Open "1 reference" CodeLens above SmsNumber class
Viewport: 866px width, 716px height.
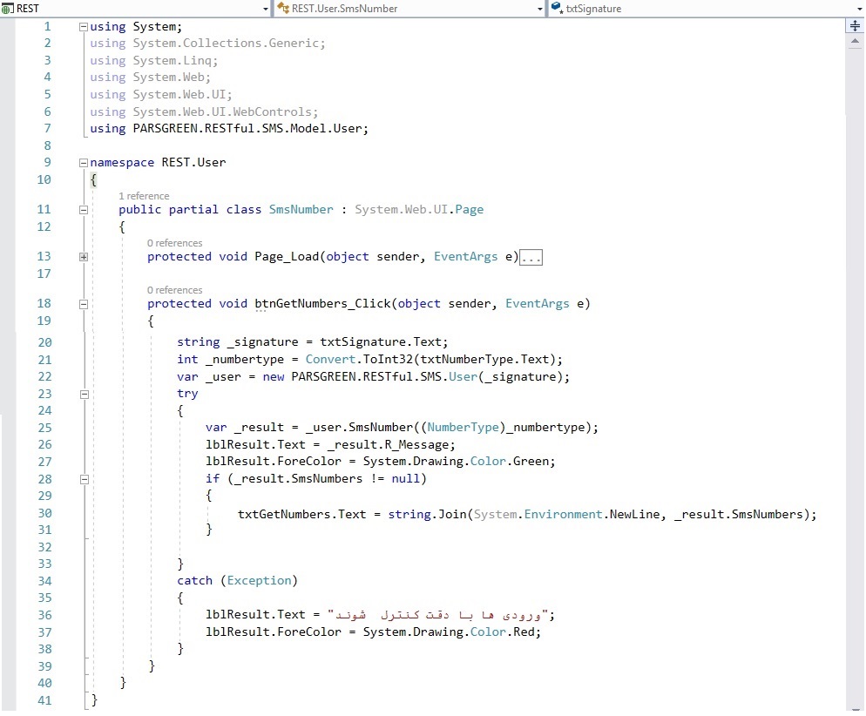pyautogui.click(x=144, y=196)
